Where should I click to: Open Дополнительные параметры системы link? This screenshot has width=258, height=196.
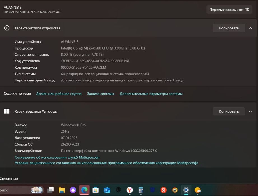click(x=151, y=94)
